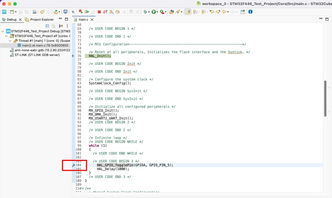The height and width of the screenshot is (198, 332).
Task: Open the Debug launch dropdown arrow
Action: [x=149, y=12]
